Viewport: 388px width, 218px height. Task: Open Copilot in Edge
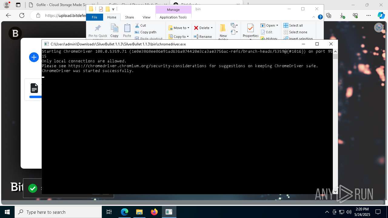click(381, 15)
